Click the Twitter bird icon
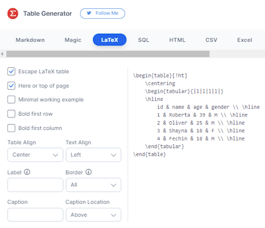Screen dimensions: 265x228 [x=89, y=13]
